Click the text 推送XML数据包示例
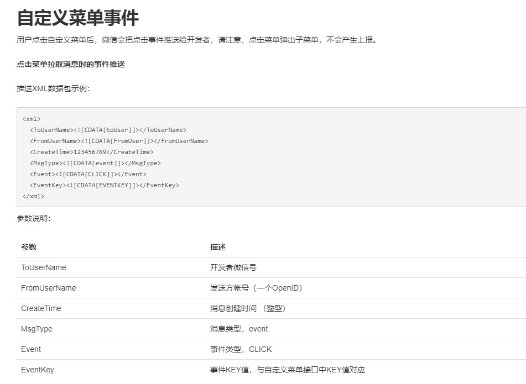Image resolution: width=526 pixels, height=384 pixels. (53, 88)
